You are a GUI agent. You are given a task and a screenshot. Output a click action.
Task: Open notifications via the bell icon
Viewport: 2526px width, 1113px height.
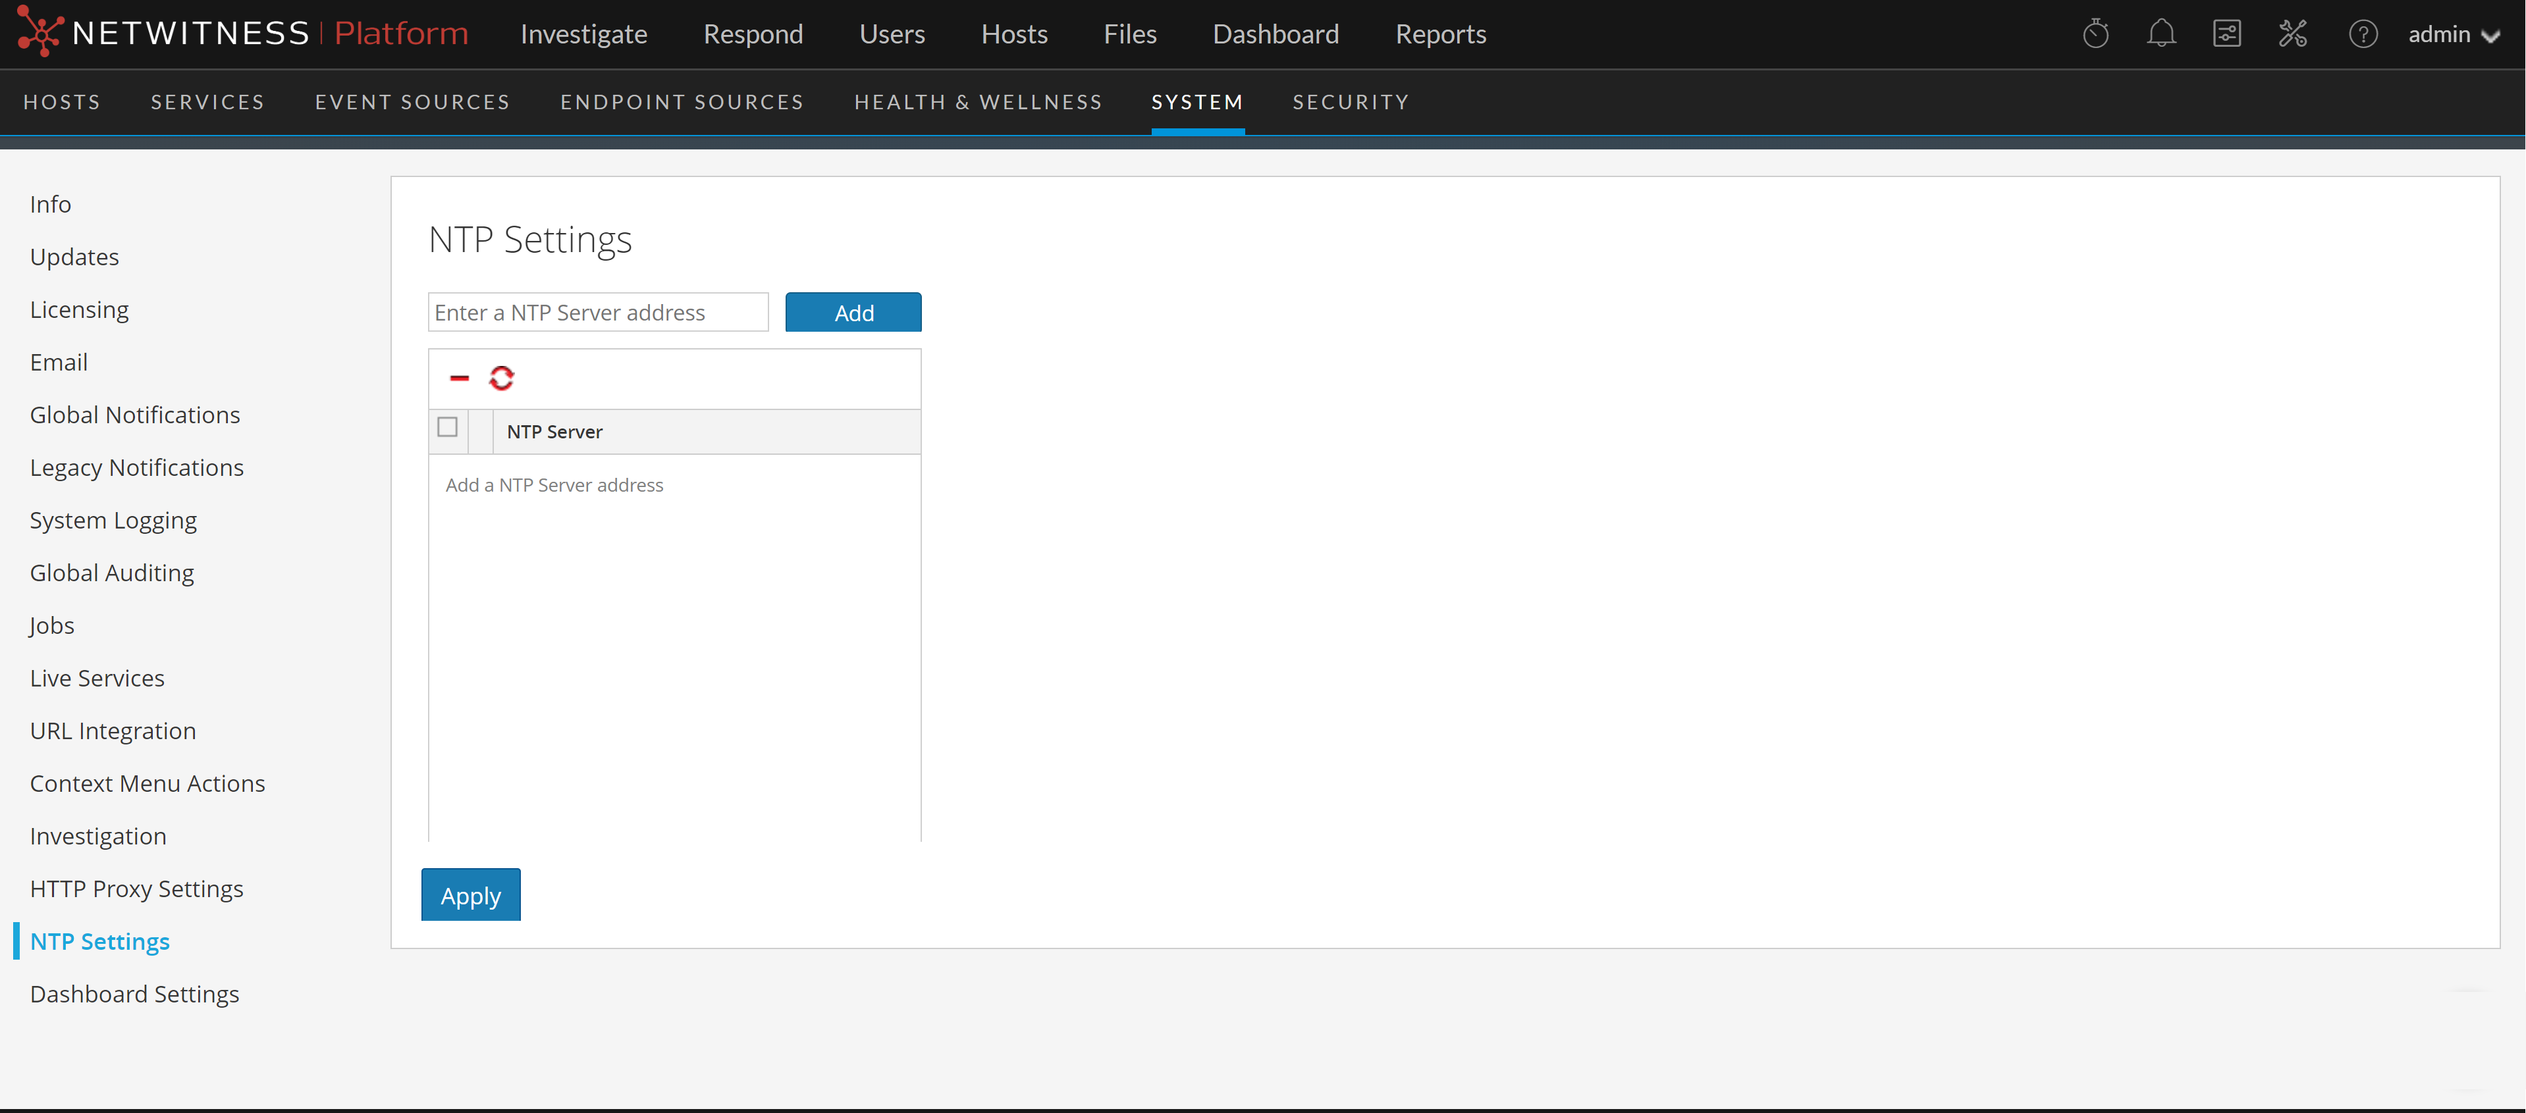point(2163,34)
